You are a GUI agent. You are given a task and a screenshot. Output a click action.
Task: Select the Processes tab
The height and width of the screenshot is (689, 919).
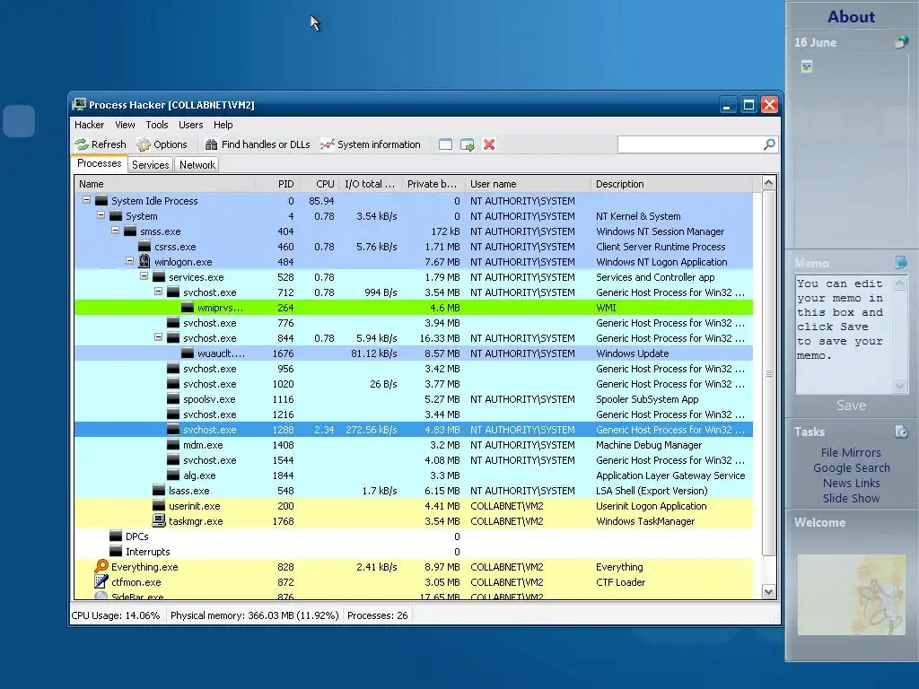(x=99, y=164)
